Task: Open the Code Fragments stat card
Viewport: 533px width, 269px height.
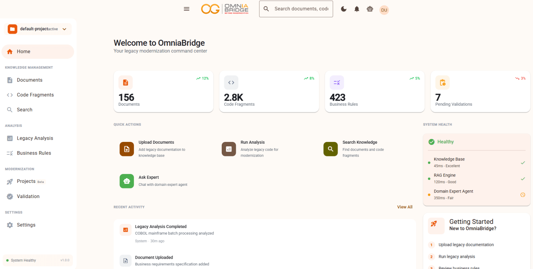Action: [x=269, y=92]
